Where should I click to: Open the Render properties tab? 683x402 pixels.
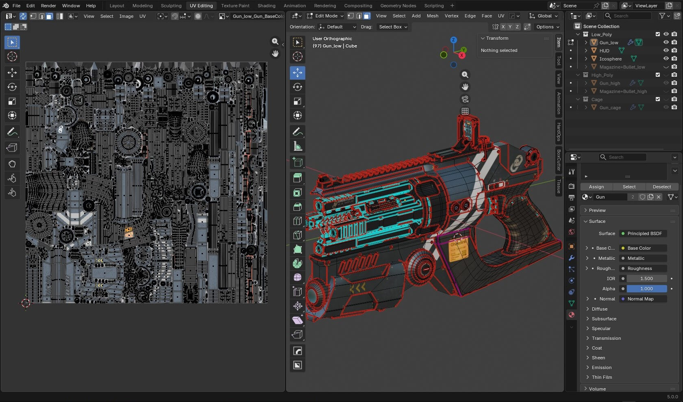(572, 186)
